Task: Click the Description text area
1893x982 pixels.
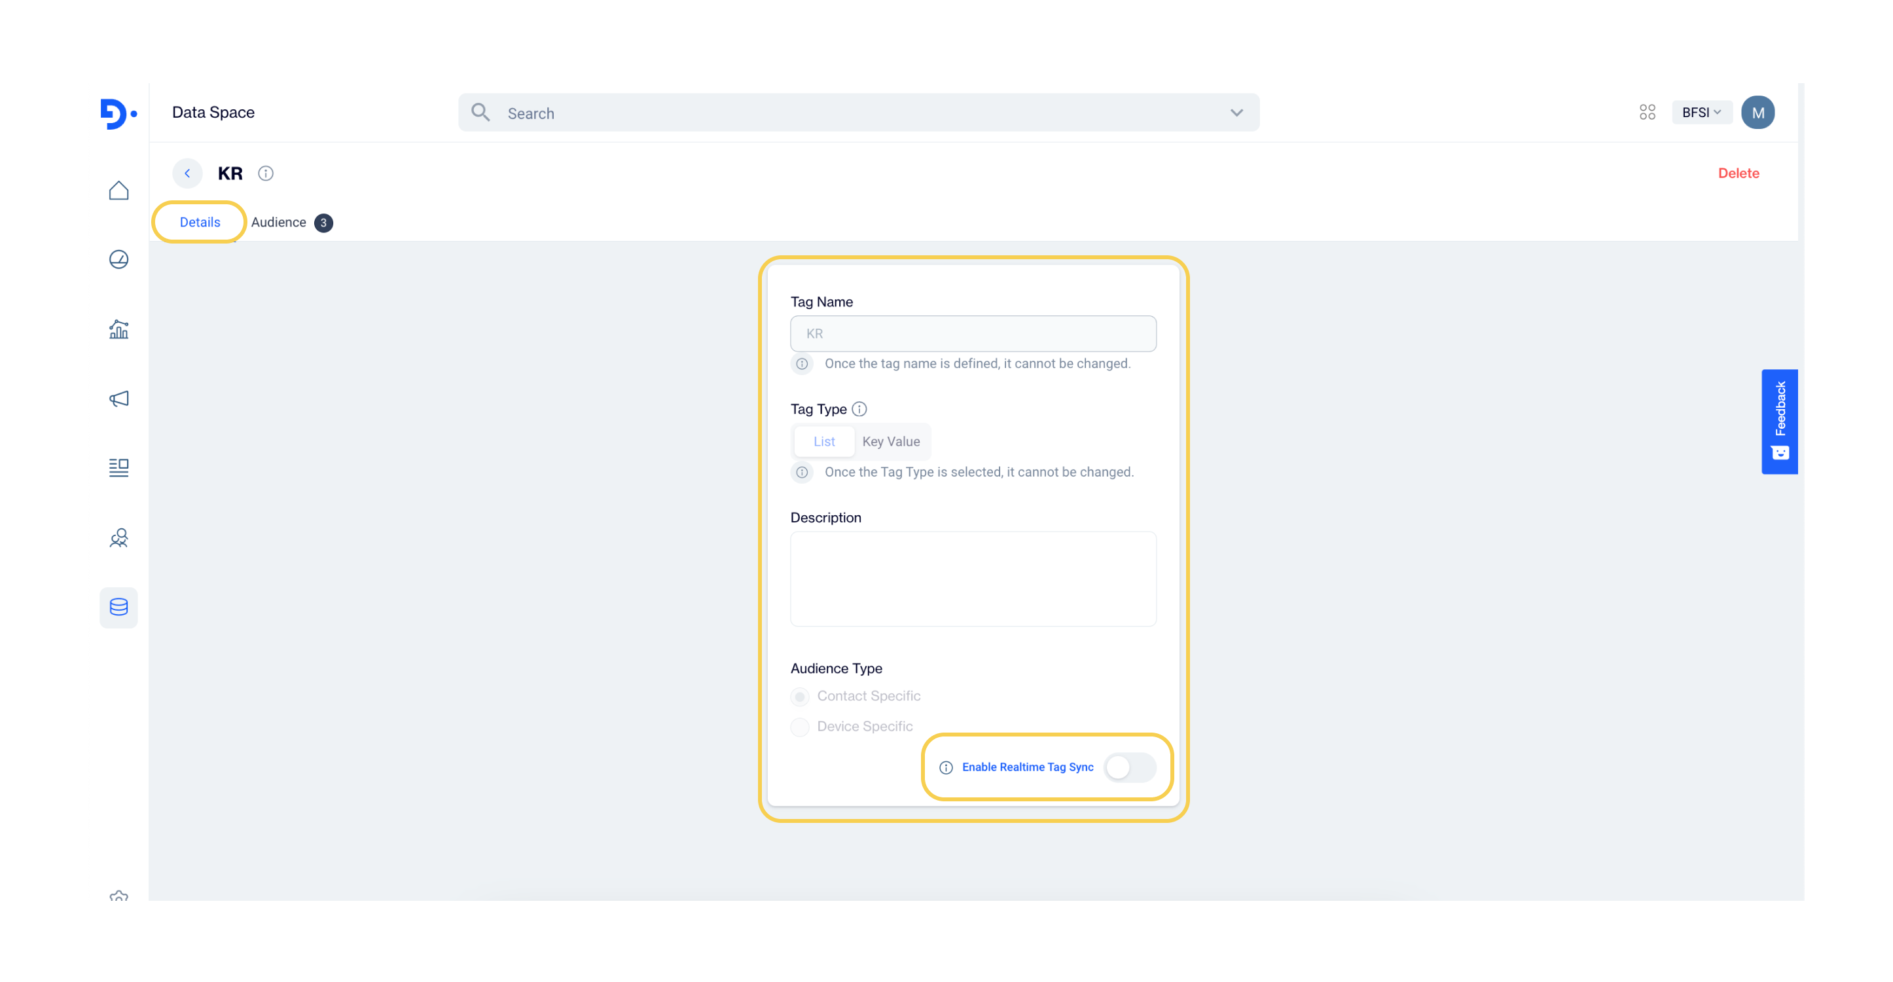Action: [973, 579]
